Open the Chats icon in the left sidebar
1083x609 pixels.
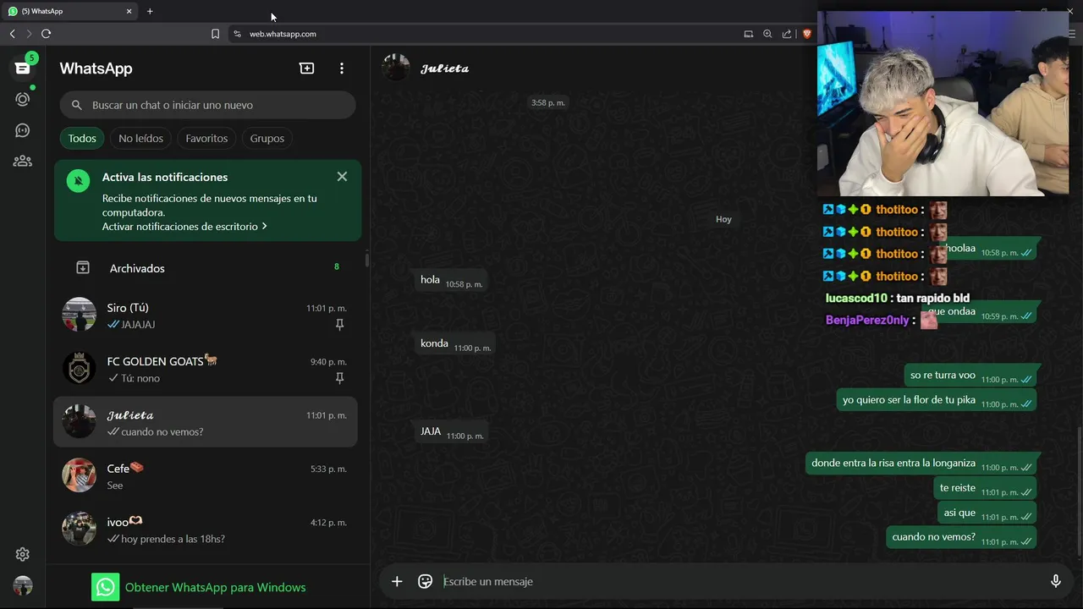click(x=23, y=69)
